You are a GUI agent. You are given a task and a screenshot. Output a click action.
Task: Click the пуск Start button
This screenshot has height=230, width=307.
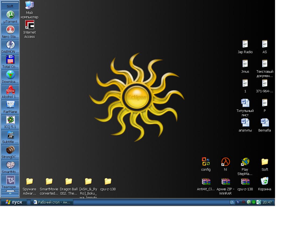14,202
